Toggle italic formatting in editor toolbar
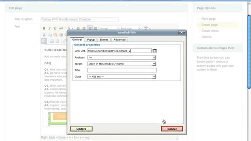This screenshot has width=251, height=141. point(50,29)
